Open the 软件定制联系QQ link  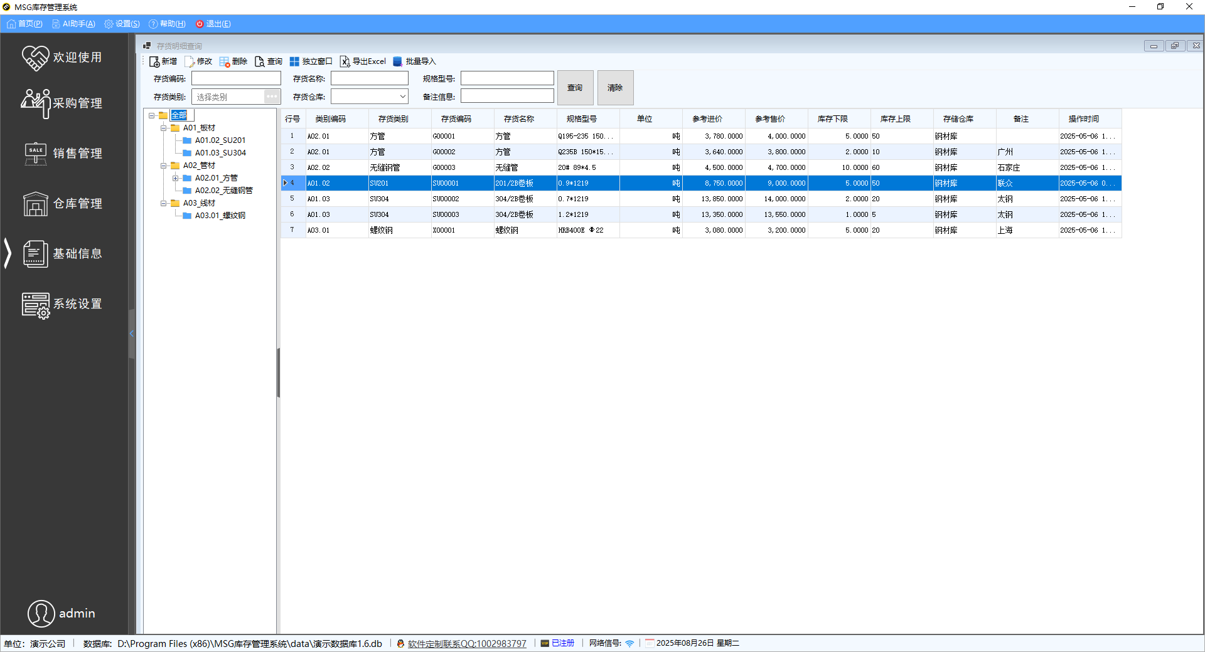coord(467,643)
